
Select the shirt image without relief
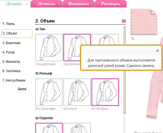pos(49,92)
